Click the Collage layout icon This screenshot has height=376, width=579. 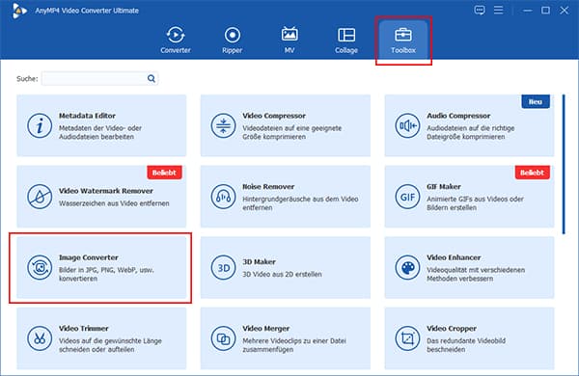(x=346, y=35)
